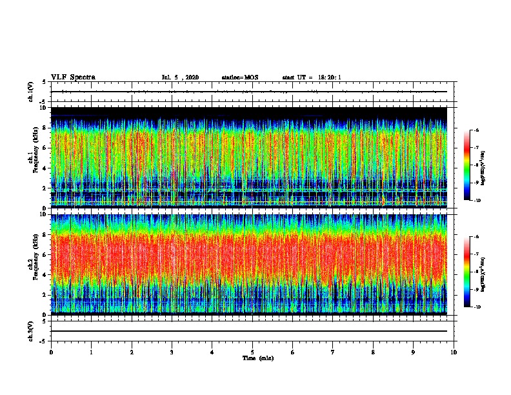Click the ch.1 color bar PSD unit label
The height and width of the screenshot is (395, 511).
(483, 168)
